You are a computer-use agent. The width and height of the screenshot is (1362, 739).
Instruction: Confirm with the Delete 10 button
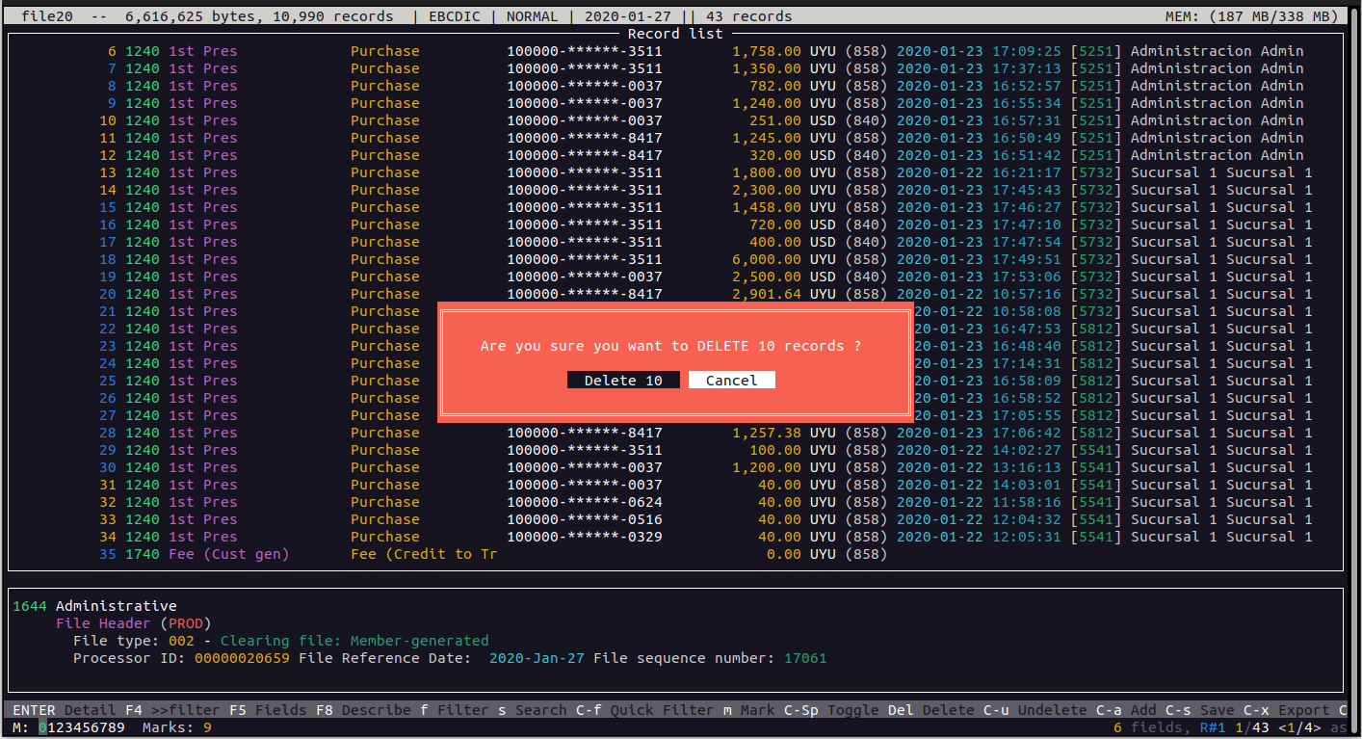point(623,381)
